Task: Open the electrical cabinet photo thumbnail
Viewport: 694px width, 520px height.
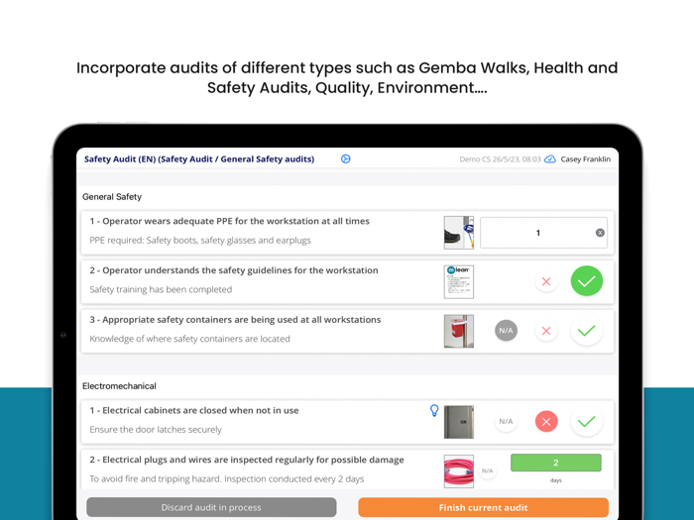Action: 458,422
